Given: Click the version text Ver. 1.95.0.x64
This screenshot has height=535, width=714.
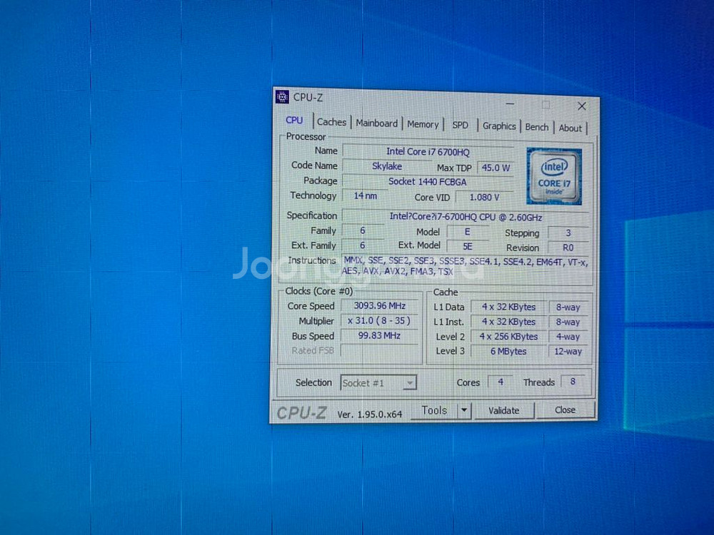Looking at the screenshot, I should 370,414.
